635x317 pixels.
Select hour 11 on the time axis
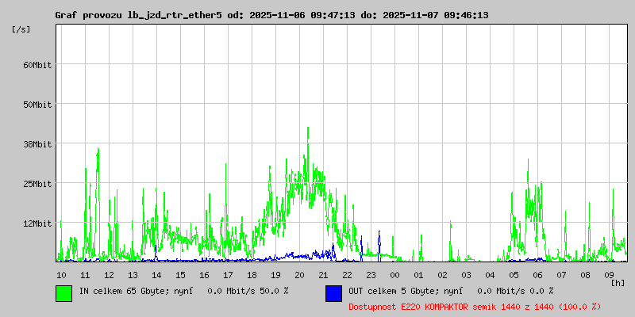click(x=85, y=274)
